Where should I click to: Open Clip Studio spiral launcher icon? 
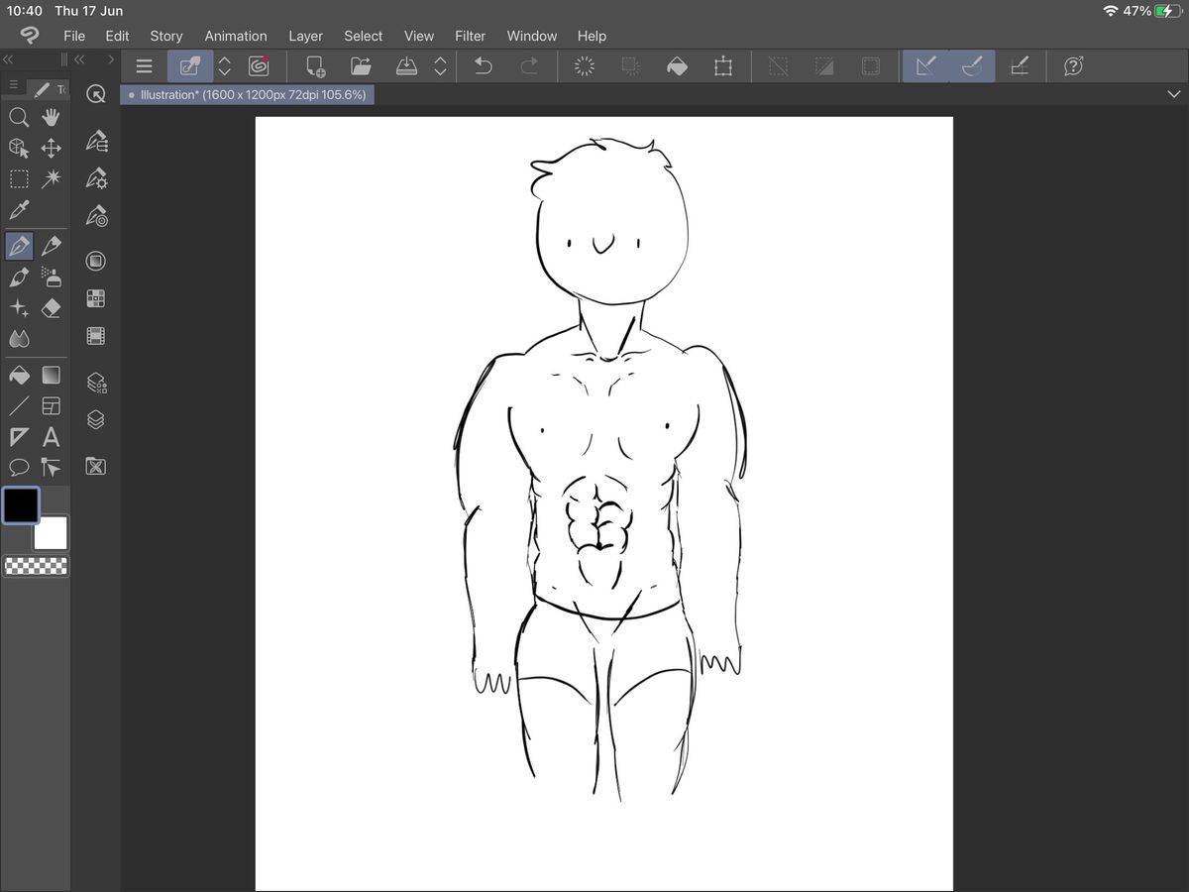coord(259,66)
